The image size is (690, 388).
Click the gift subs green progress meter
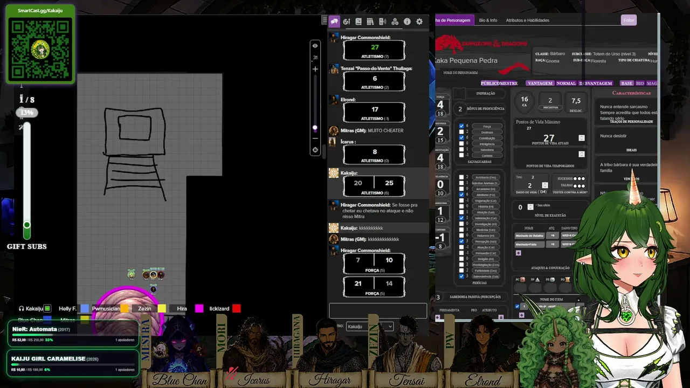pyautogui.click(x=26, y=181)
